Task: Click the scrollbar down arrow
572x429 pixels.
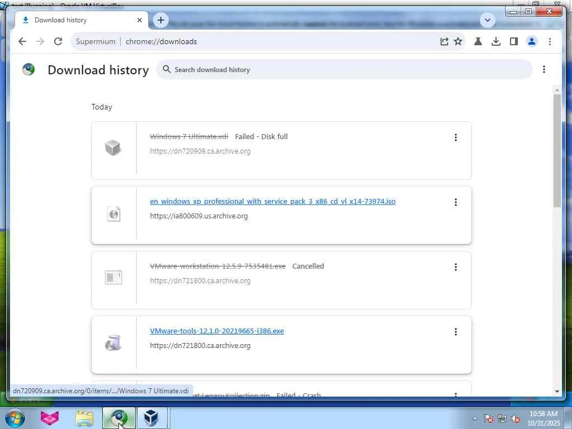Action: (x=557, y=392)
